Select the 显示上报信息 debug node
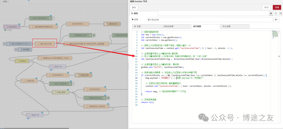 coord(60,84)
